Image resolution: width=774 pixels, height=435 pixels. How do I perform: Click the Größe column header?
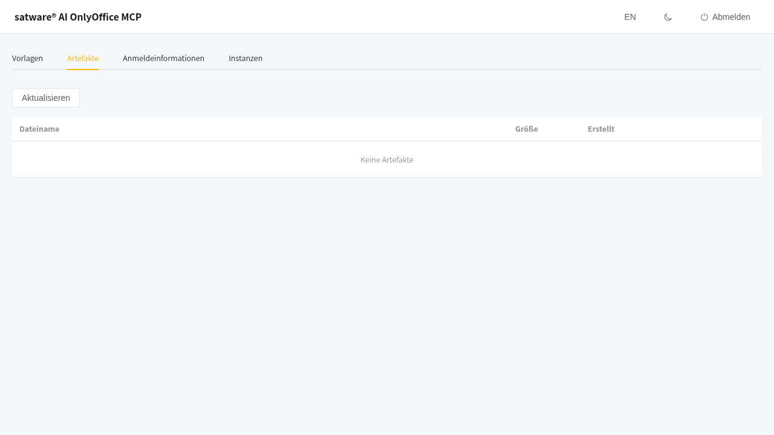527,129
